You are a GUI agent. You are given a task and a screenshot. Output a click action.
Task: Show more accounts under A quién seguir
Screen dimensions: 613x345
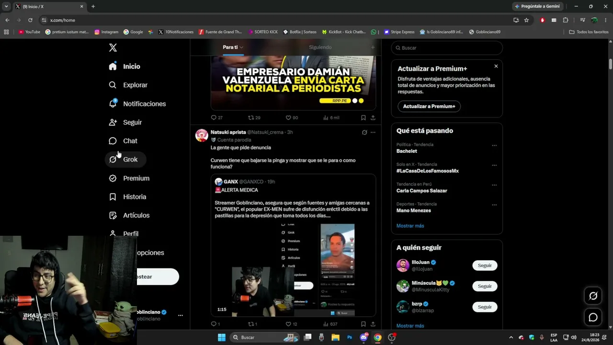[x=410, y=326]
